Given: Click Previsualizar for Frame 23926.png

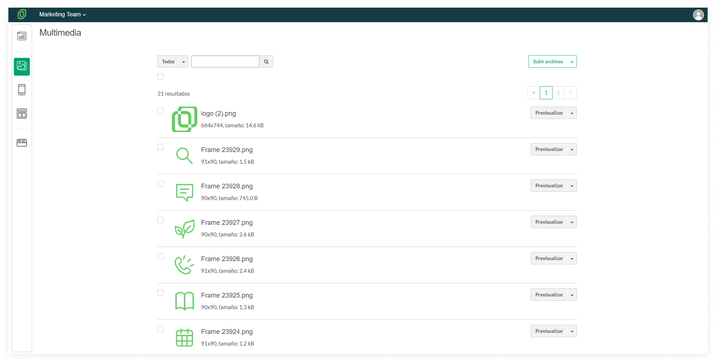Looking at the screenshot, I should (x=549, y=258).
